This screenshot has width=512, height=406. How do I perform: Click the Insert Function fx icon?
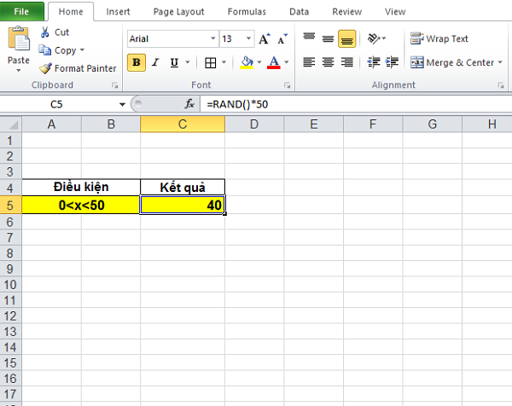click(x=190, y=103)
